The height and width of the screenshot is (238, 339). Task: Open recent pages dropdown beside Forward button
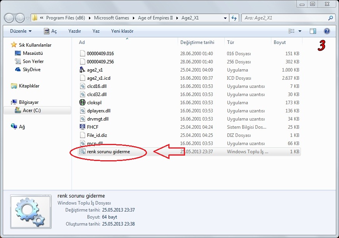click(x=28, y=18)
